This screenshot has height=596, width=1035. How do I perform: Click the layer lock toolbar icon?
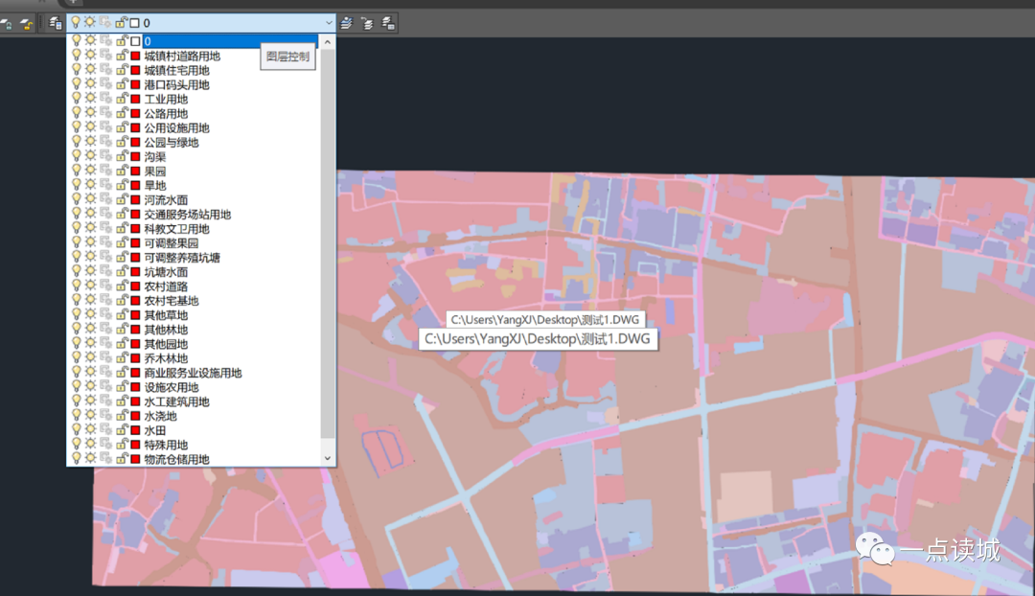7,22
